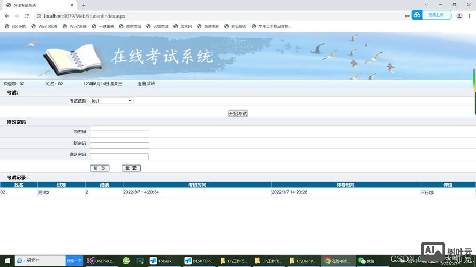The height and width of the screenshot is (267, 476).
Task: Click the 修改 button
Action: [100, 168]
